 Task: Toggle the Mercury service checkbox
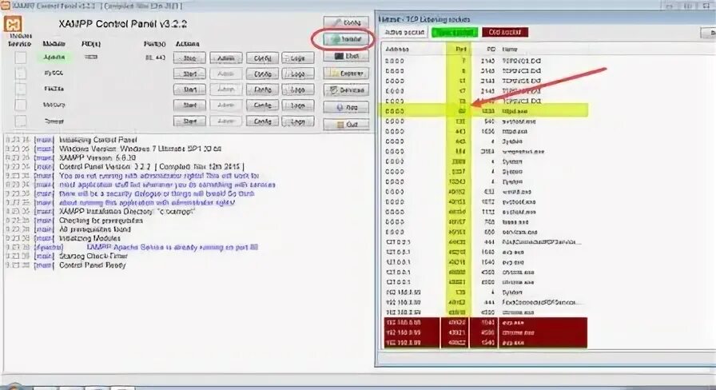(x=21, y=105)
